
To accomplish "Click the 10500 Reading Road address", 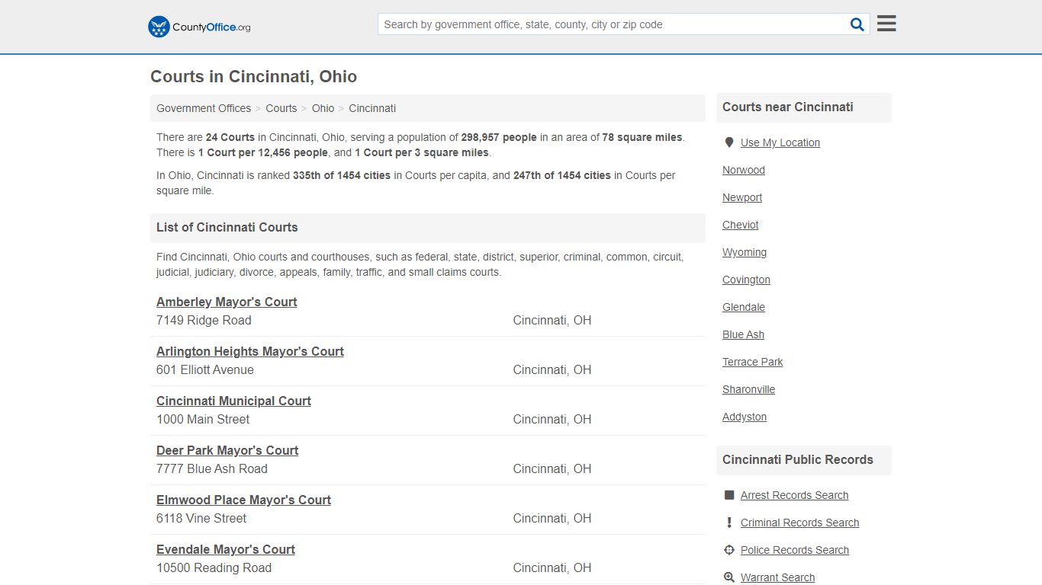I will [214, 568].
